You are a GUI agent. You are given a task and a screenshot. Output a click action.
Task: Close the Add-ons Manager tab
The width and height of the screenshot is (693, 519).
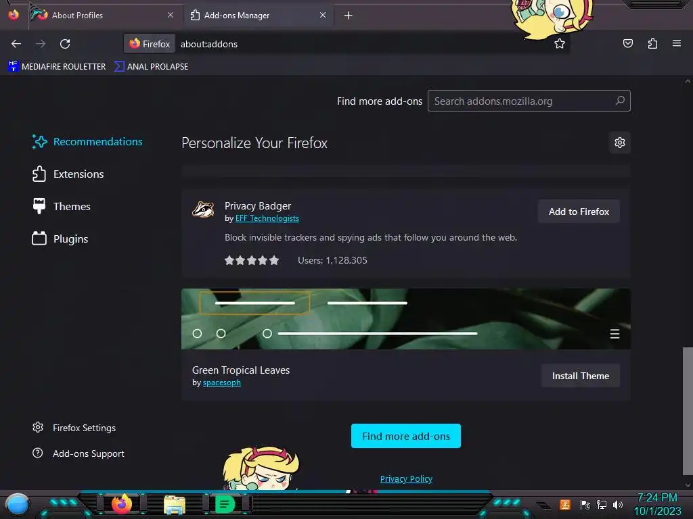[323, 15]
